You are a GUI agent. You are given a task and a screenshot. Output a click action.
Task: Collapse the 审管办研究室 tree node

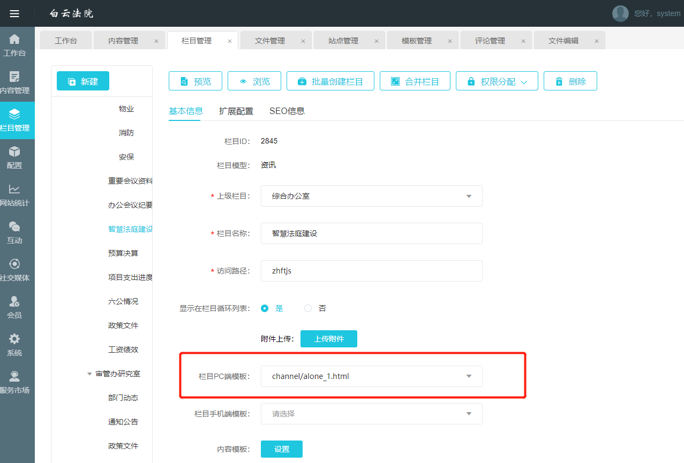[89, 374]
